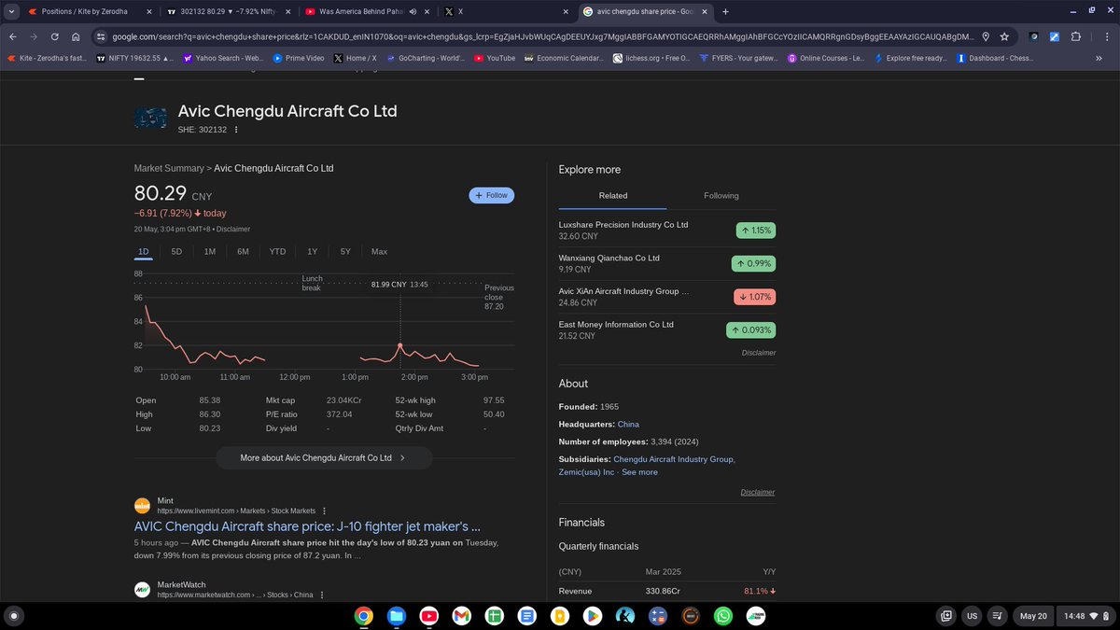Go back to previous page
Screen dimensions: 1120x630
click(13, 36)
